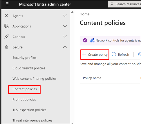Click the search magnifier icon
Viewport: 141px width, 124px height.
tap(111, 4)
